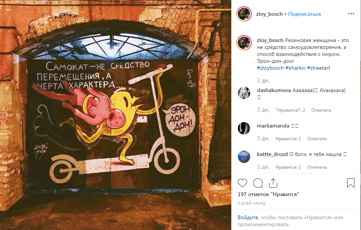
Task: Reply to mariiamarula's comment
Action: [317, 139]
